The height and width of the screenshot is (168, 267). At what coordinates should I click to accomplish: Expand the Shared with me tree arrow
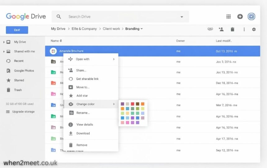(4, 51)
